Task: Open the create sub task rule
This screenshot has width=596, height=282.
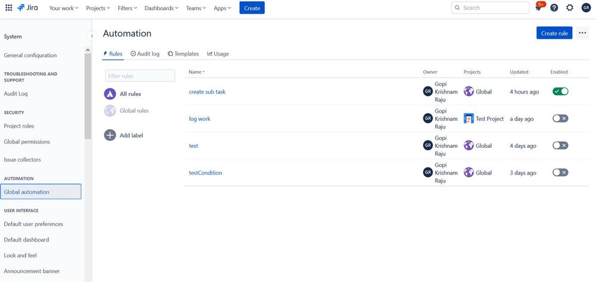Action: pos(207,92)
